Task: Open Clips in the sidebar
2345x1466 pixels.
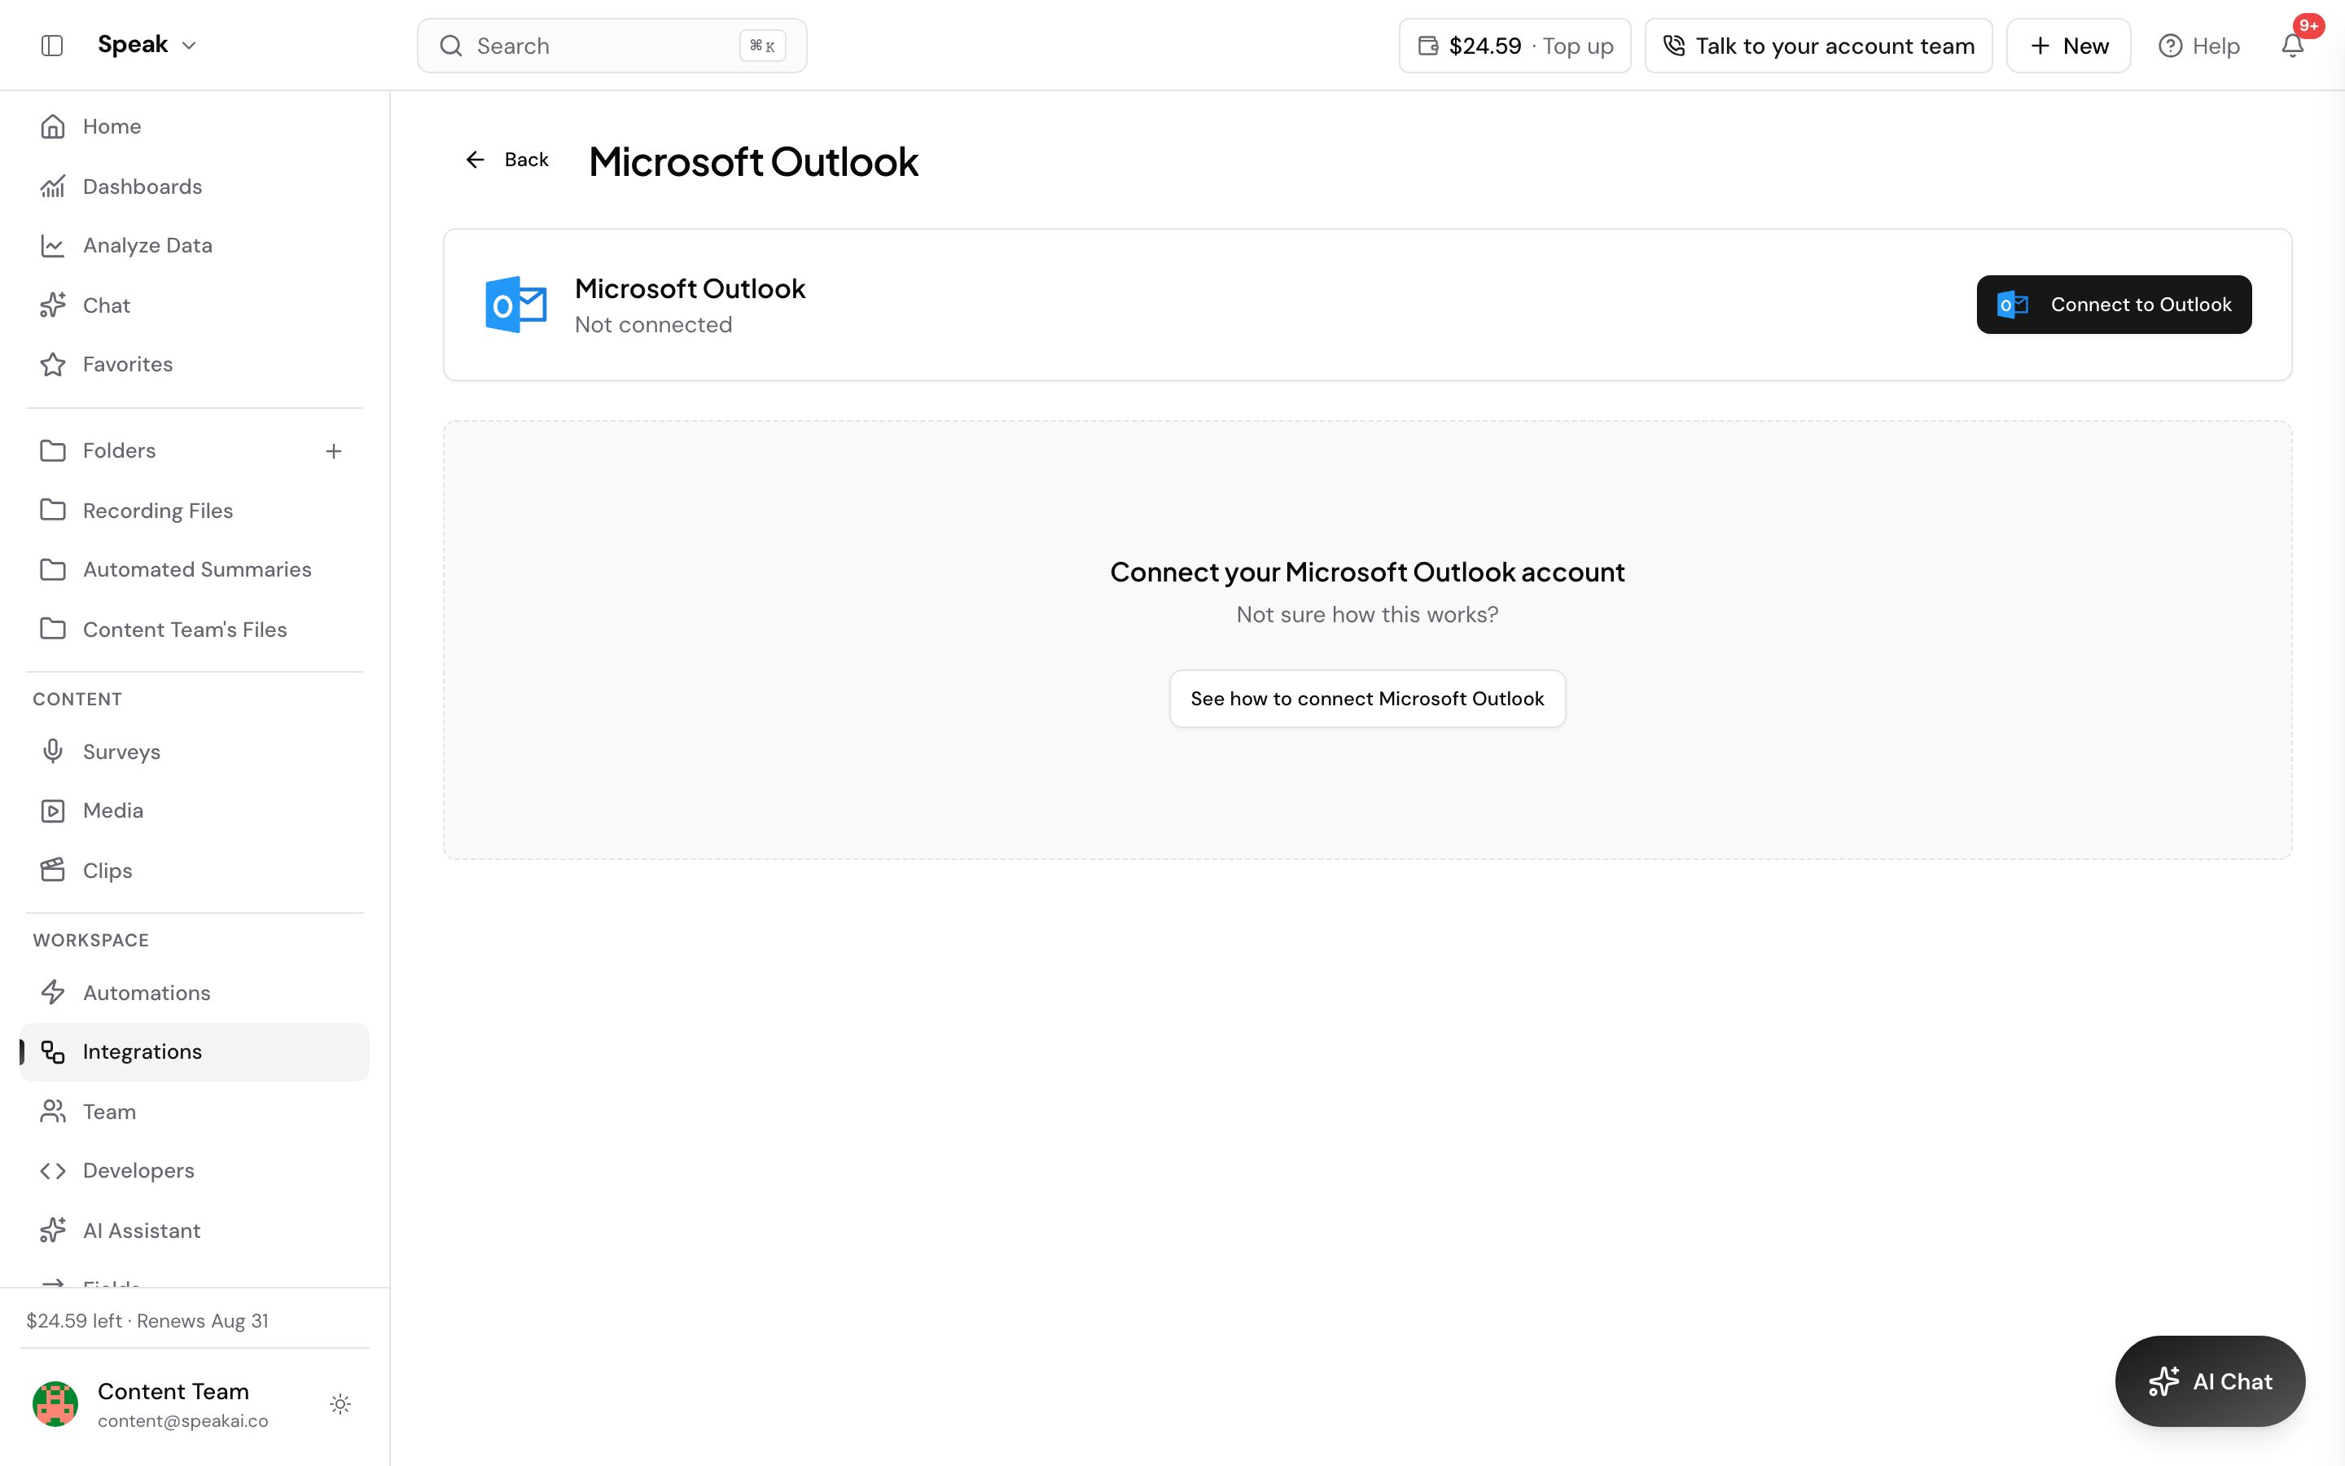Action: tap(194, 871)
